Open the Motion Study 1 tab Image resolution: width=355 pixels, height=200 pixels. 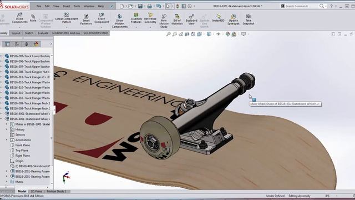[56, 191]
